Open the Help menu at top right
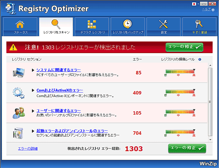 coord(208,10)
